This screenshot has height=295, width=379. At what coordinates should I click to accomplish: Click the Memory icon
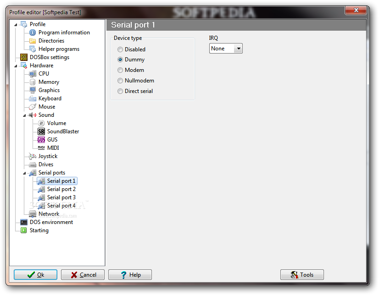click(33, 82)
